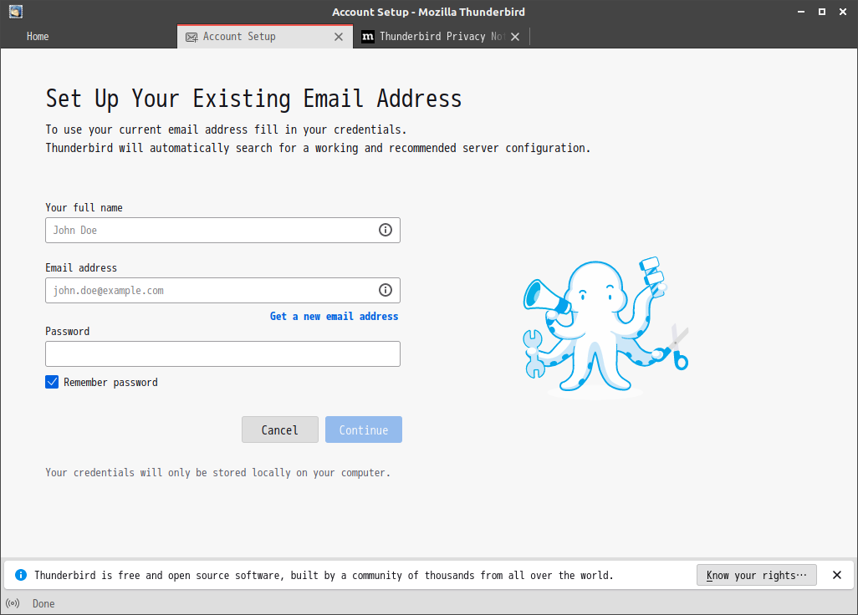
Task: Click the Cancel button
Action: point(279,429)
